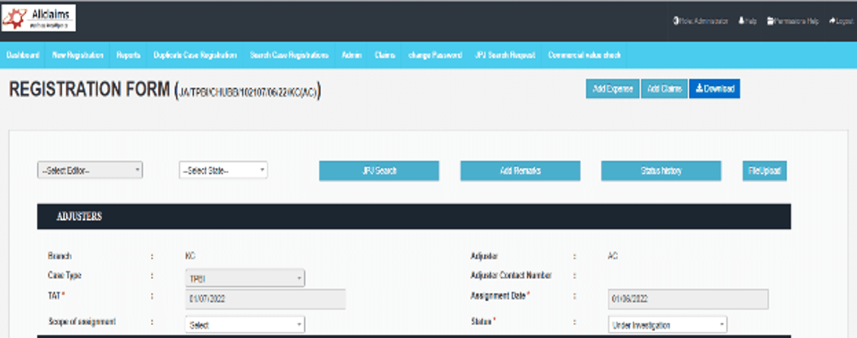Open the Select Editor dropdown

90,170
